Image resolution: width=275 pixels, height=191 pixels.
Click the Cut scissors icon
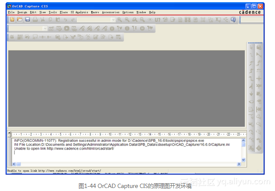coord(43,19)
